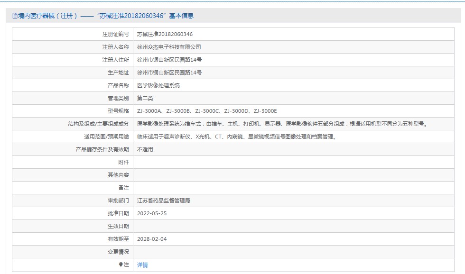
Task: Select the 不适用 storage condition value
Action: [145, 149]
